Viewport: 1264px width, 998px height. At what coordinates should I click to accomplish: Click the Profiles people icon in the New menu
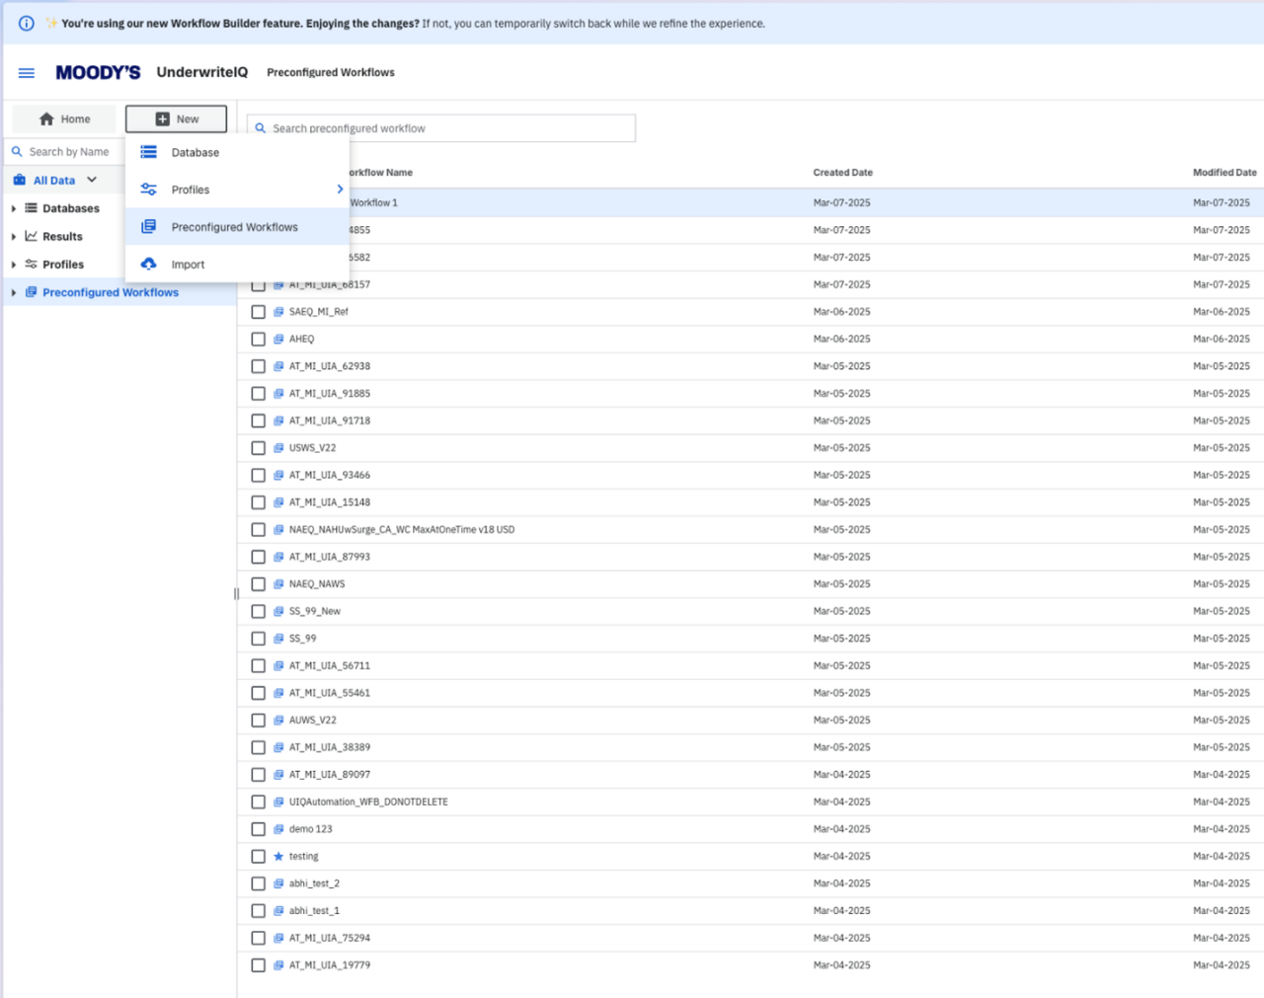(150, 190)
